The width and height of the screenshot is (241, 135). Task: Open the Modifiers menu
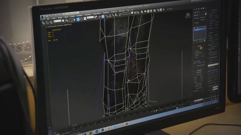coord(79,16)
